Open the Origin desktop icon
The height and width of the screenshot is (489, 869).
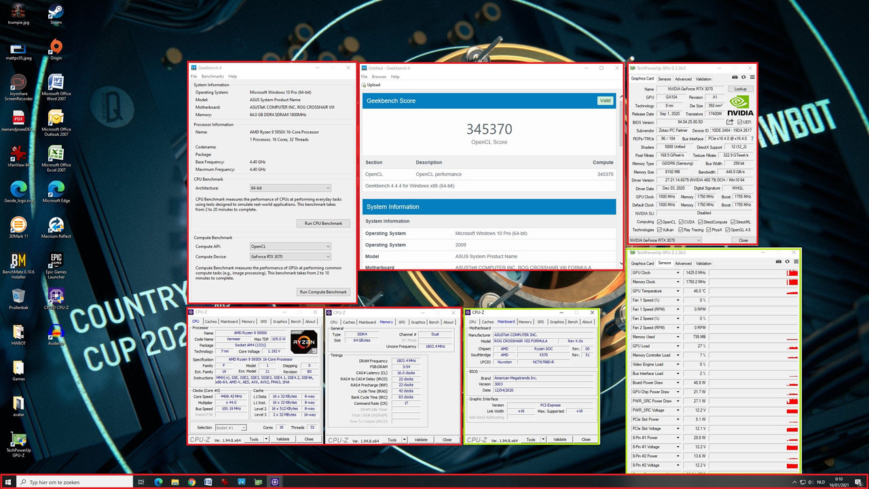pyautogui.click(x=56, y=49)
